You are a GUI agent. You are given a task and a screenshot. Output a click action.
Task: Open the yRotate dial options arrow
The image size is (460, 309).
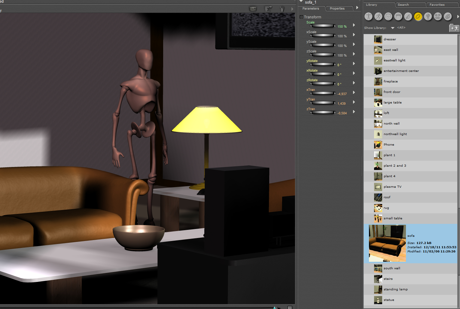click(354, 64)
